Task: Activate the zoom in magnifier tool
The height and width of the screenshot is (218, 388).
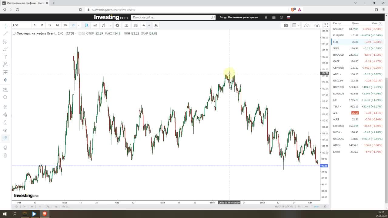Action: [5, 97]
